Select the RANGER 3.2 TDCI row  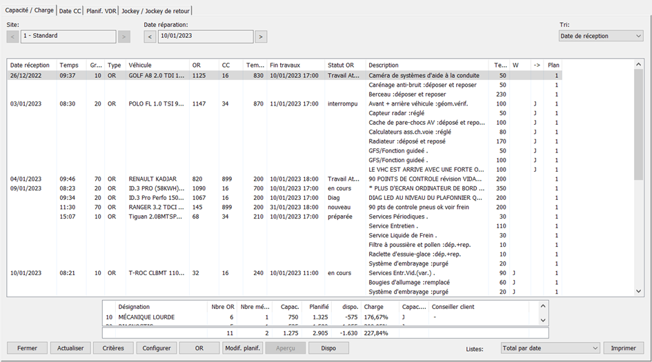[284, 207]
